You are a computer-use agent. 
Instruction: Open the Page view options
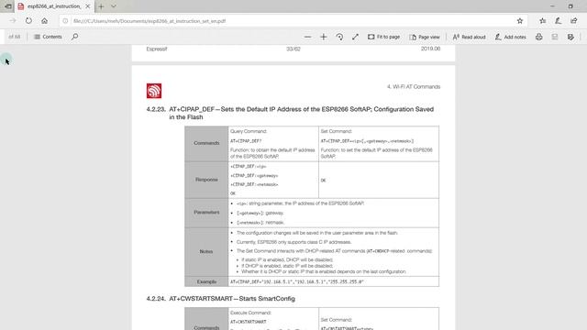point(425,37)
